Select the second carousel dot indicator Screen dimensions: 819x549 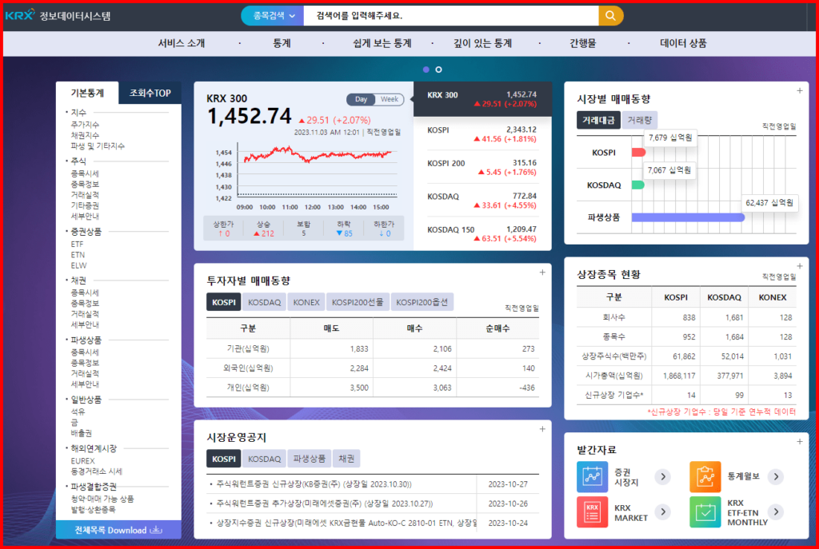pyautogui.click(x=439, y=70)
